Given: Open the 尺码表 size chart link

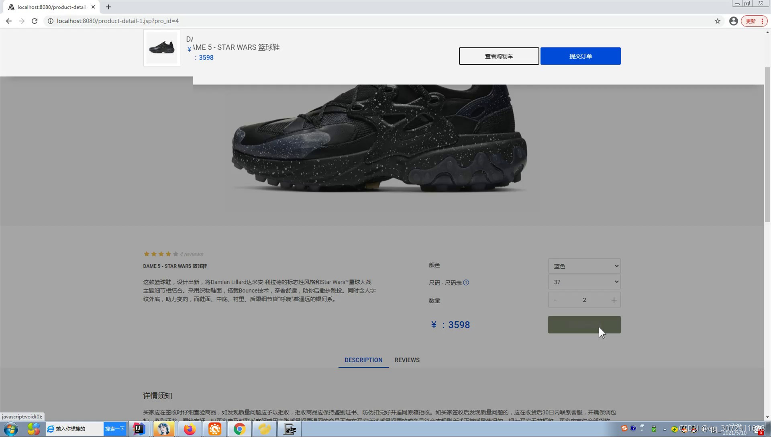Looking at the screenshot, I should pos(453,283).
